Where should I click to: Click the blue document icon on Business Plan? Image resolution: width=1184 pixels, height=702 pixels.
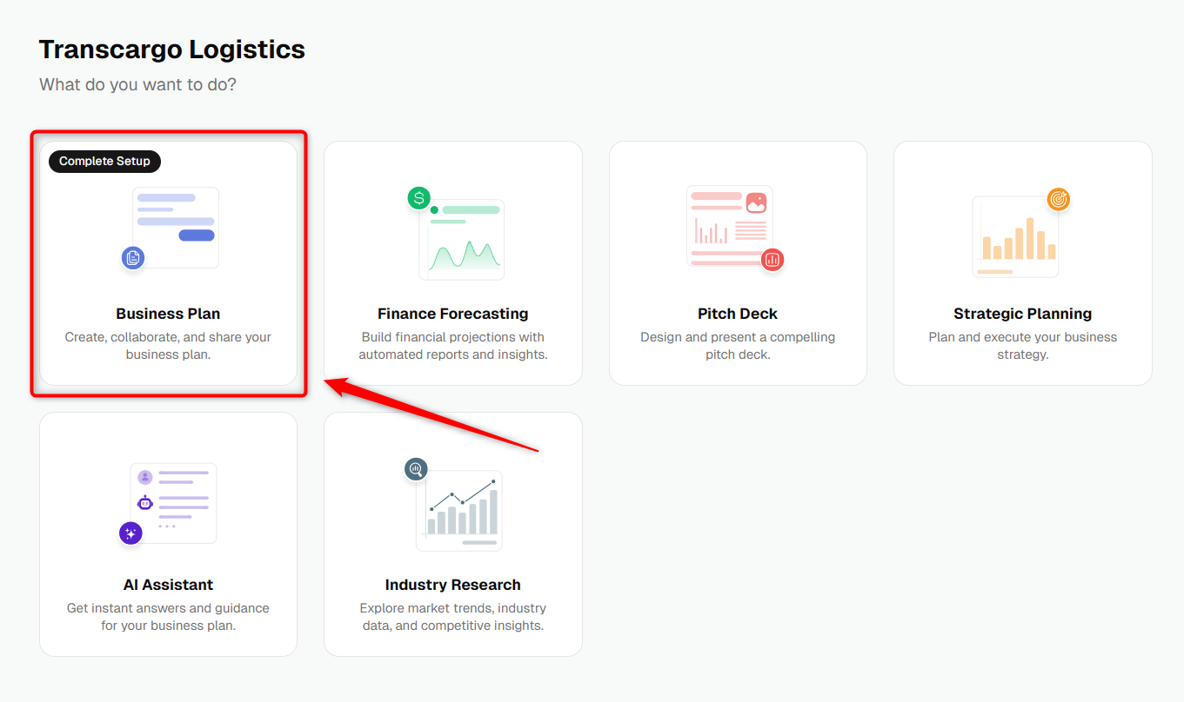click(x=132, y=257)
